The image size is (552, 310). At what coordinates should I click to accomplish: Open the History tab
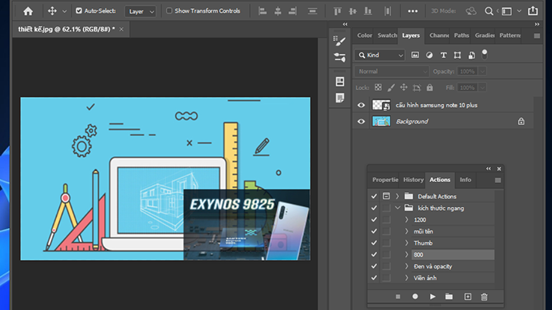[413, 180]
